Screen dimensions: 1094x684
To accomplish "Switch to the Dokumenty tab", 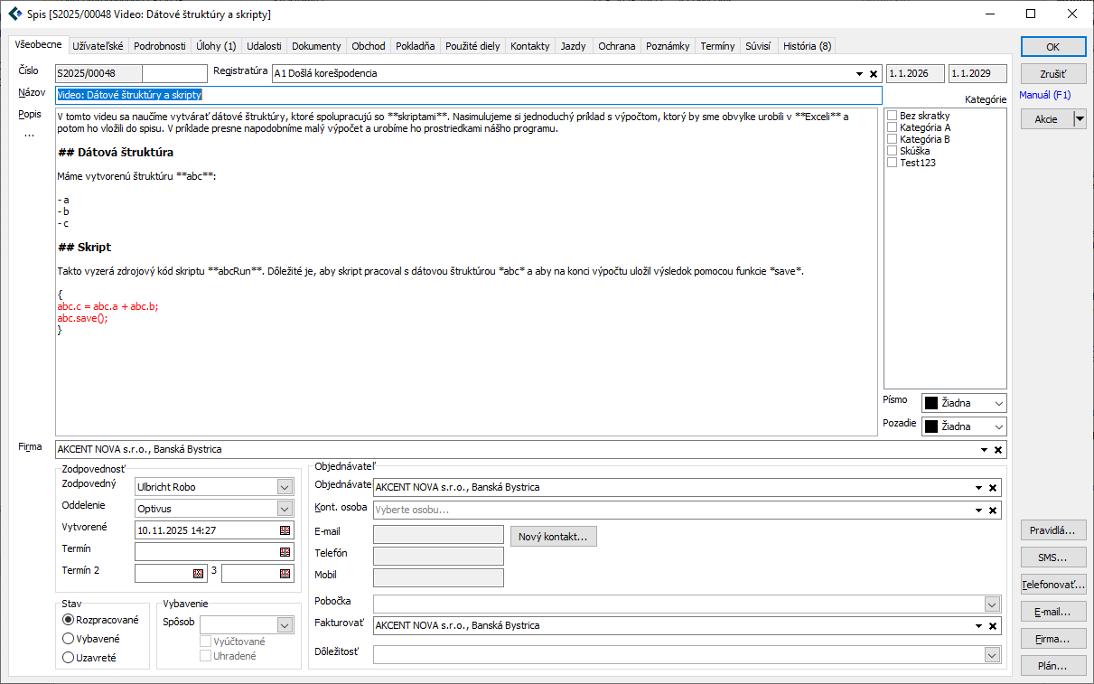I will pos(316,46).
